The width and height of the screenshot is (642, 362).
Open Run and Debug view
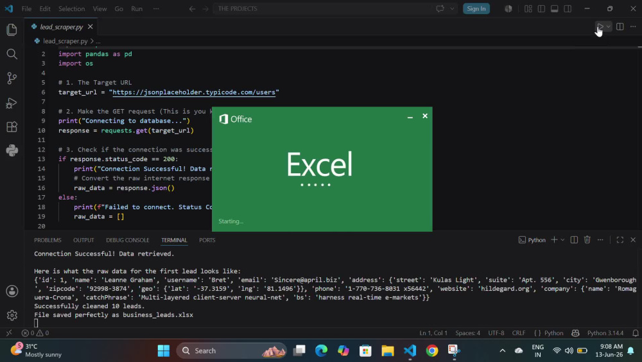12,103
